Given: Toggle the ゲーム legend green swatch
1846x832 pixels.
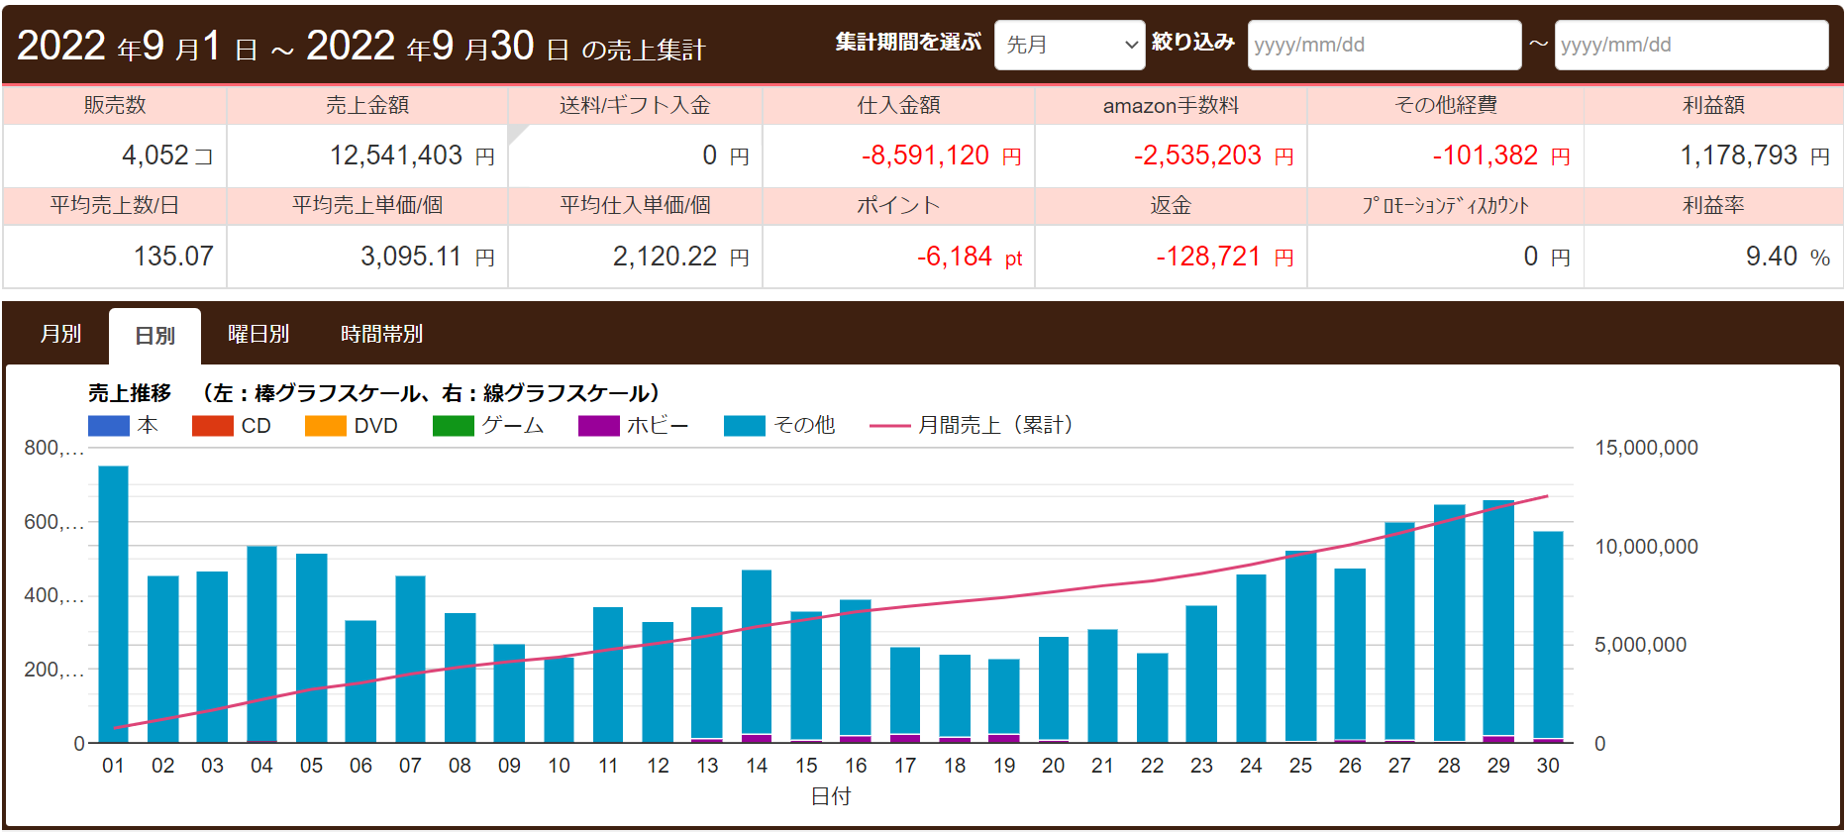Looking at the screenshot, I should [x=454, y=426].
